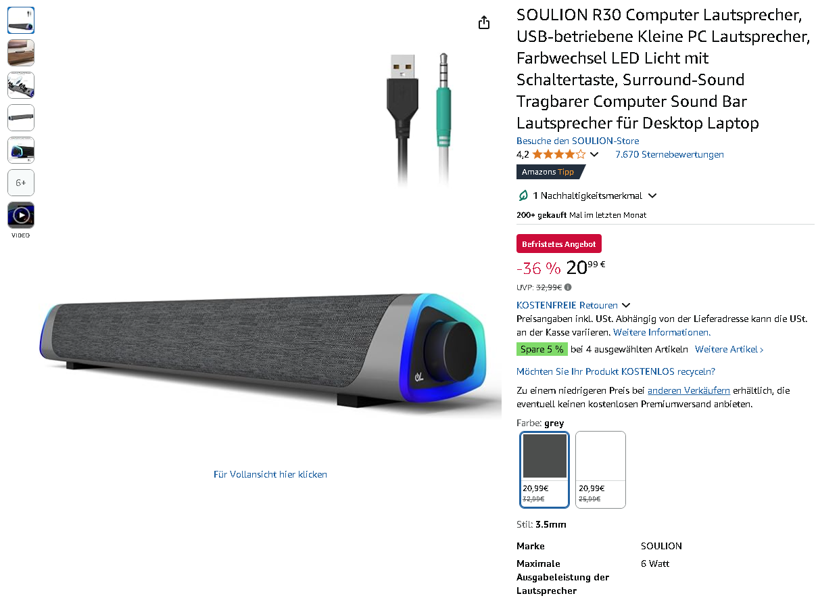Click Für Vollansicht hier klicken

[x=270, y=474]
